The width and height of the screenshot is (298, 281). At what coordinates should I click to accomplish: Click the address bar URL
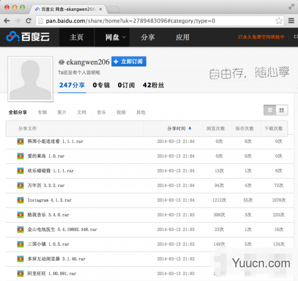pos(131,21)
